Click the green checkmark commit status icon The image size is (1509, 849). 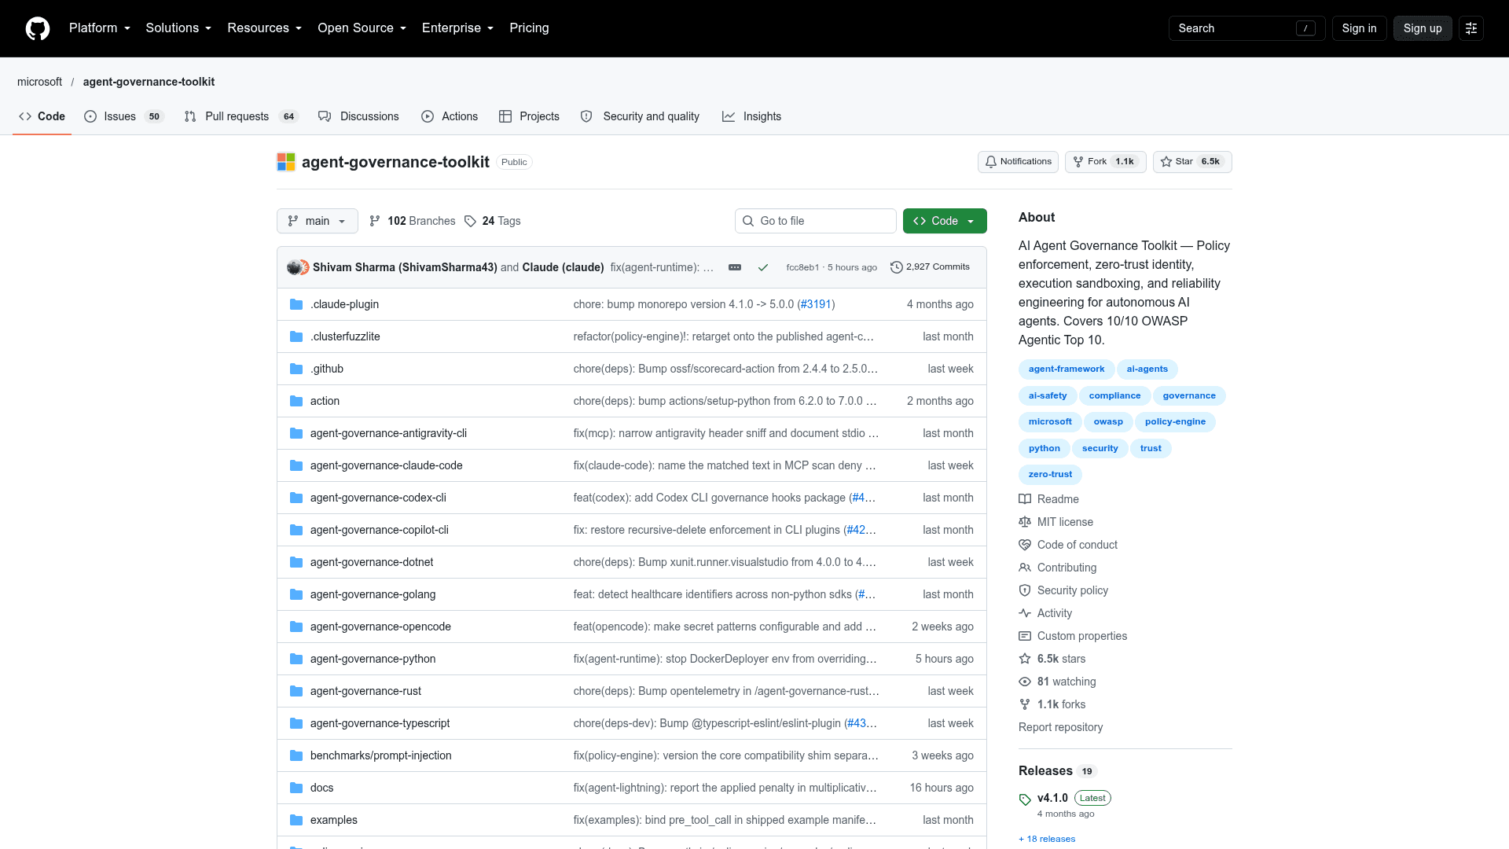coord(763,267)
